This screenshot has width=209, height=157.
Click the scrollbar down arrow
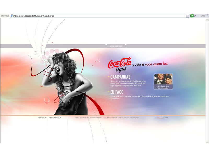207,142
